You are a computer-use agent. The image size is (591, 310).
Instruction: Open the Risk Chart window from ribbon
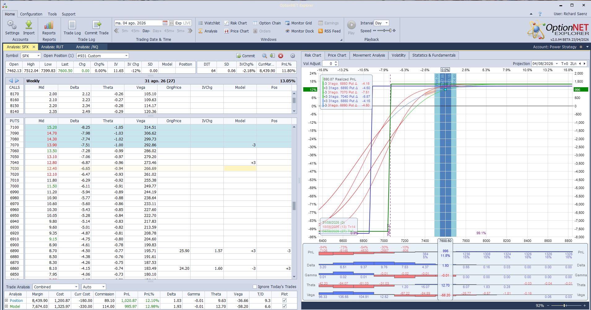(236, 23)
